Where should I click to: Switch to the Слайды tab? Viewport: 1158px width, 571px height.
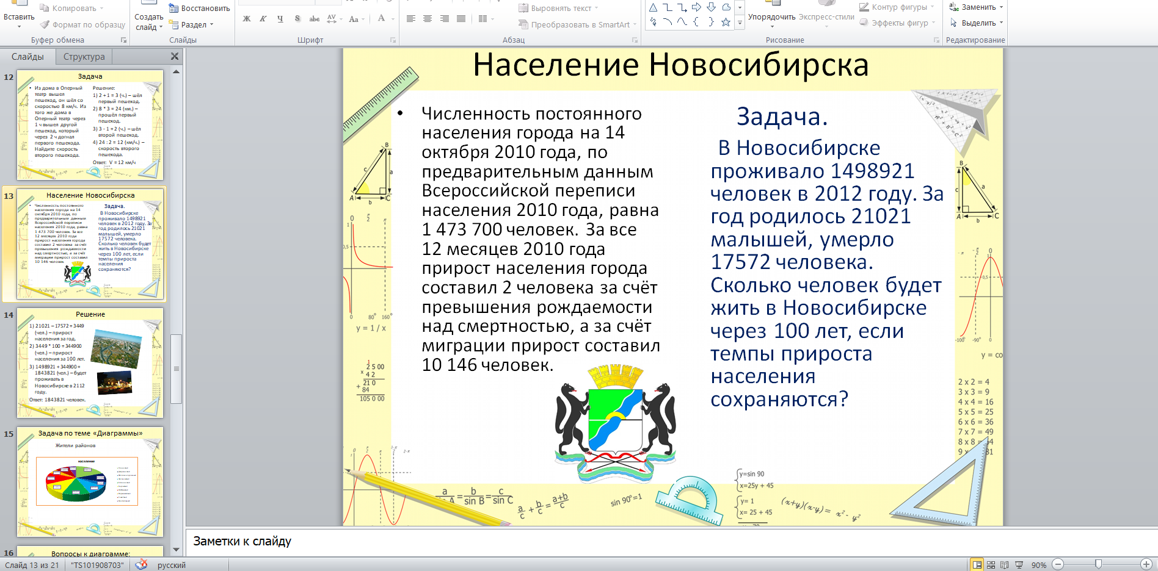point(27,57)
